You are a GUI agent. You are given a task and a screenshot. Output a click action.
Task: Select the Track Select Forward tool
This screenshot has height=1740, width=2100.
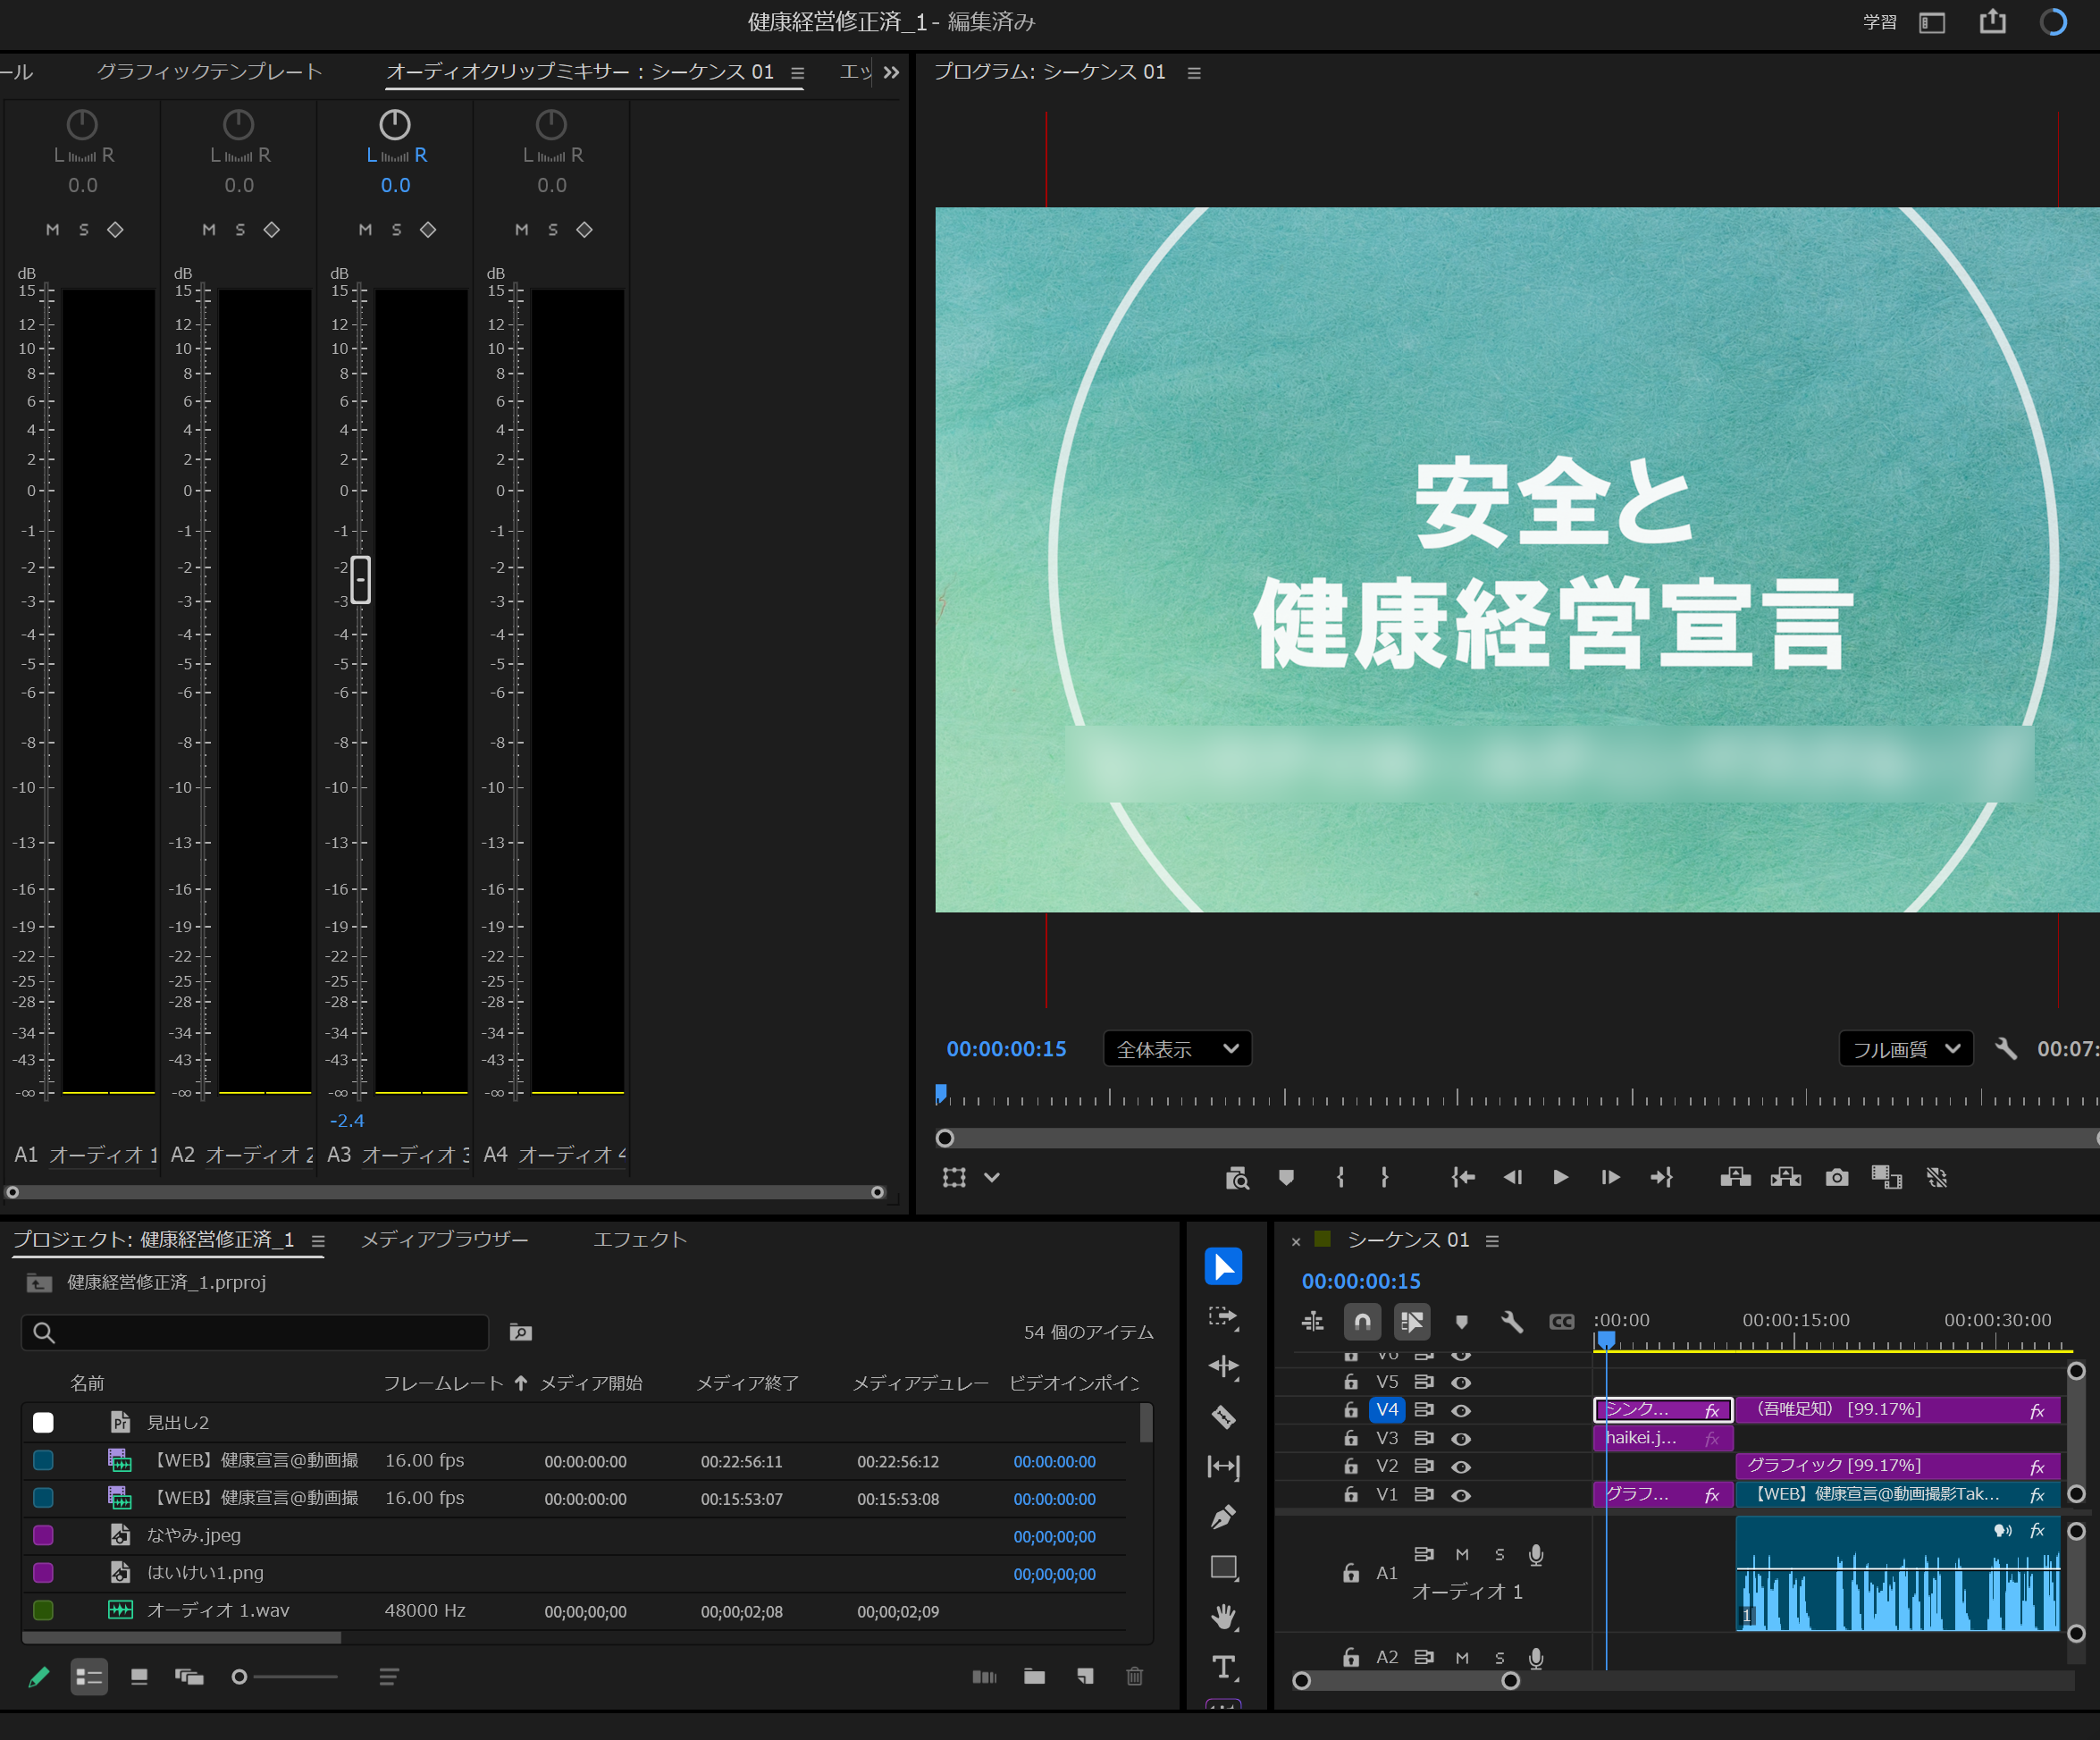[1223, 1317]
